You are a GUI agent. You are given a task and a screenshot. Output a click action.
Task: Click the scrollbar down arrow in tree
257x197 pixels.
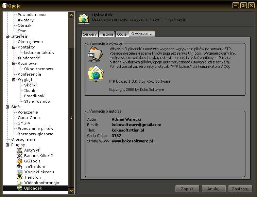[71, 191]
